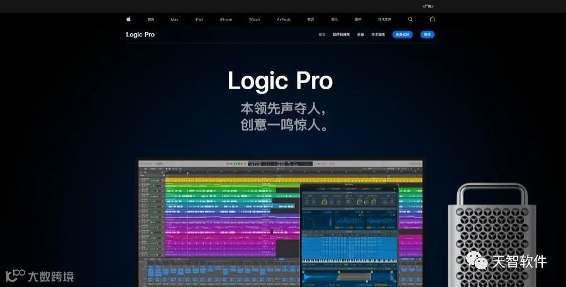Click the large Logic Pro headline
The width and height of the screenshot is (566, 287).
click(280, 81)
